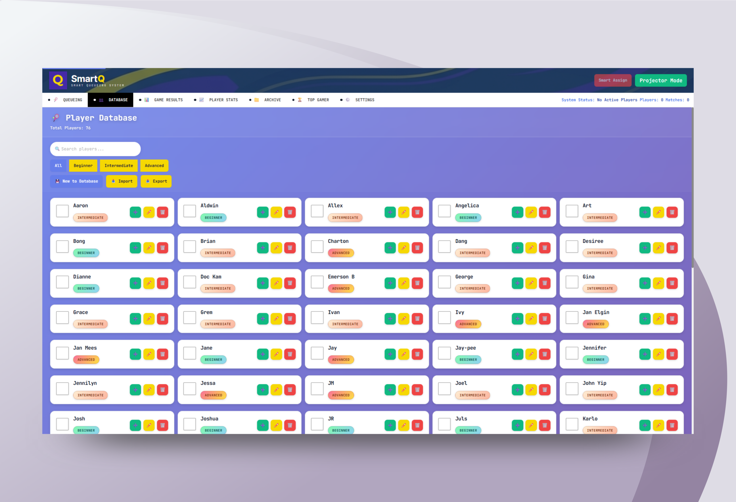736x502 pixels.
Task: Edit Desiree with pencil icon
Action: (x=658, y=248)
